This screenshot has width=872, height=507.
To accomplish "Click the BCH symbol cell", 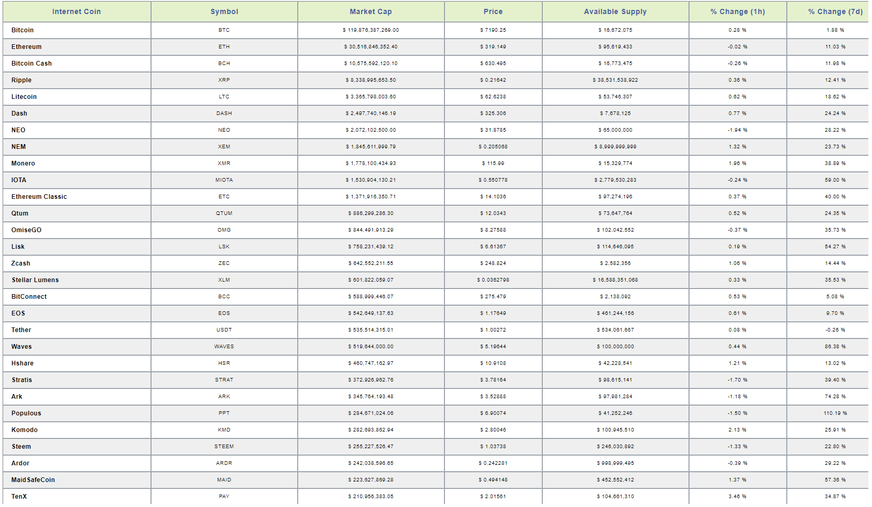I will (224, 64).
